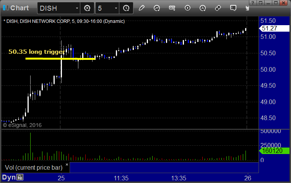Screen dimensions: 291x183
Task: Click the 26 date axis label
Action: coord(248,178)
